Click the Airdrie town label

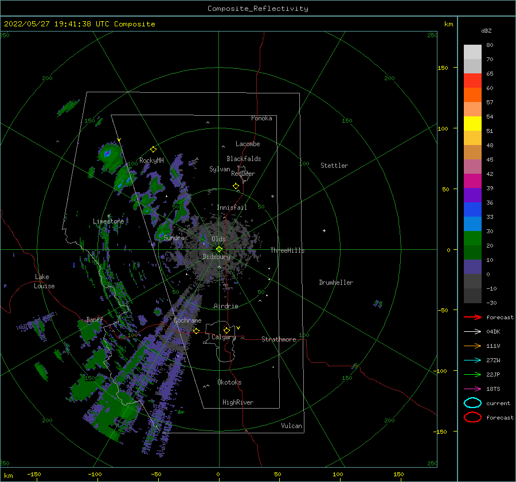pyautogui.click(x=226, y=306)
